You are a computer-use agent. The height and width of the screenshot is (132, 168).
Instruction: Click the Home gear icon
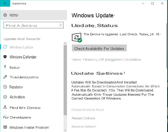click(x=5, y=15)
